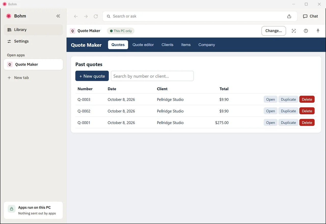326x224 pixels.
Task: Click the Q app icon in header
Action: (x=73, y=31)
